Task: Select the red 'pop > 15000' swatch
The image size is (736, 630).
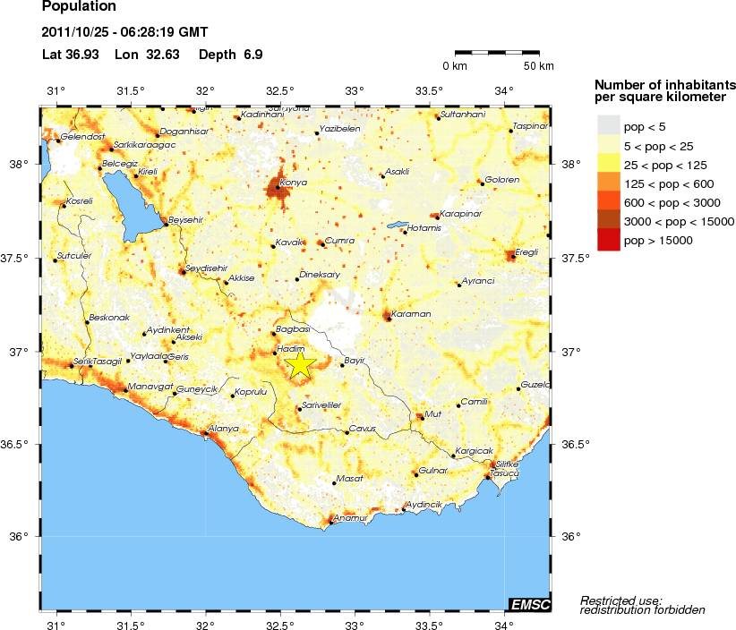Action: tap(609, 240)
